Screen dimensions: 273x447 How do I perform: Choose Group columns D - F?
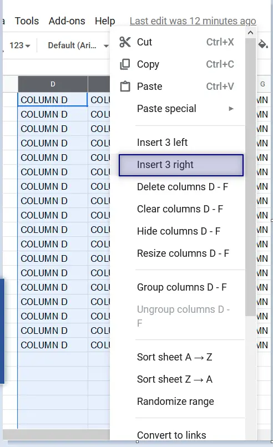(181, 287)
